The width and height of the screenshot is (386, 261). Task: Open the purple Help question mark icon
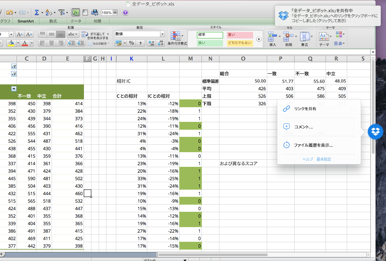125,12
